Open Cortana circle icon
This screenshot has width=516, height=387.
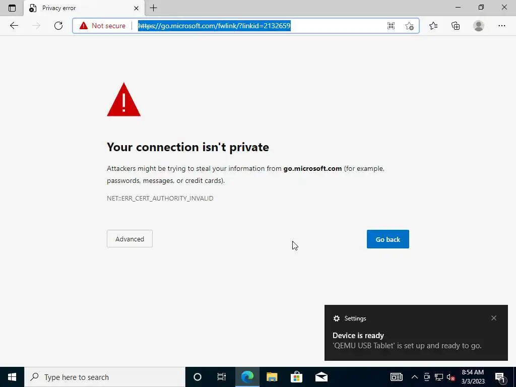tap(198, 377)
